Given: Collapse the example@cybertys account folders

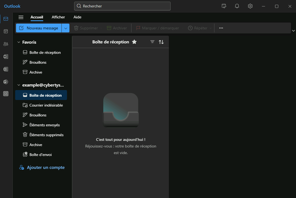Looking at the screenshot, I should (x=19, y=85).
